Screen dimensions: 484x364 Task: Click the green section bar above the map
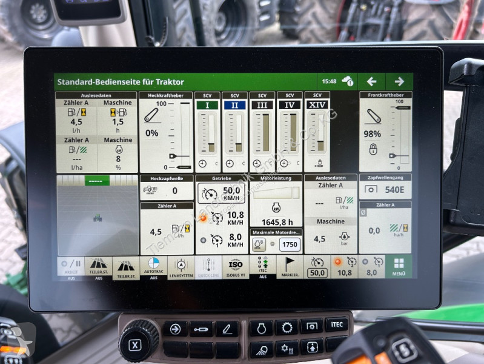pyautogui.click(x=97, y=180)
